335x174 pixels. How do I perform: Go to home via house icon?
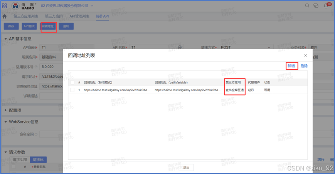tap(5, 17)
